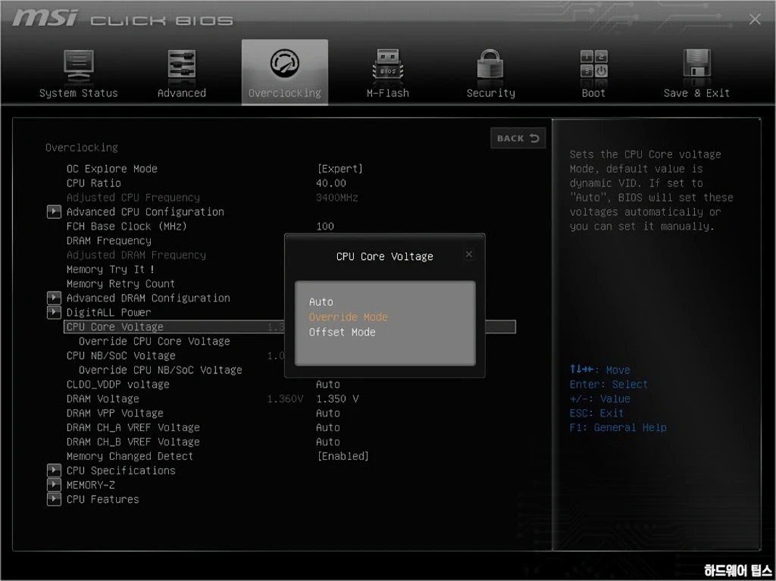Close the MSI Click BIOS window
The width and height of the screenshot is (776, 581).
tap(755, 19)
